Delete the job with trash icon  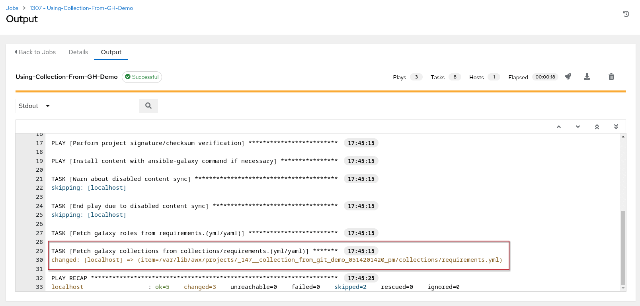click(x=611, y=76)
